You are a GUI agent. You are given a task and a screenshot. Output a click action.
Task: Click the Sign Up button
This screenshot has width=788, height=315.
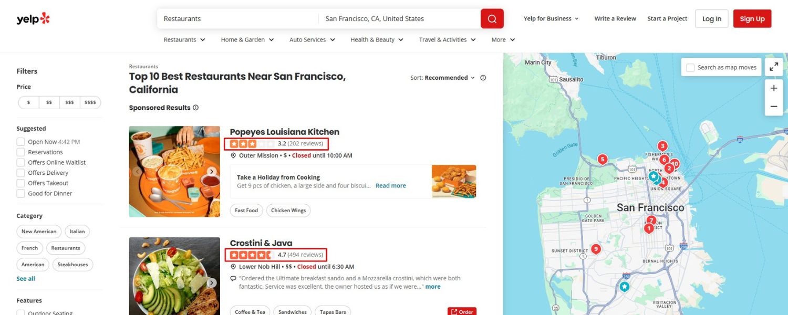(752, 19)
